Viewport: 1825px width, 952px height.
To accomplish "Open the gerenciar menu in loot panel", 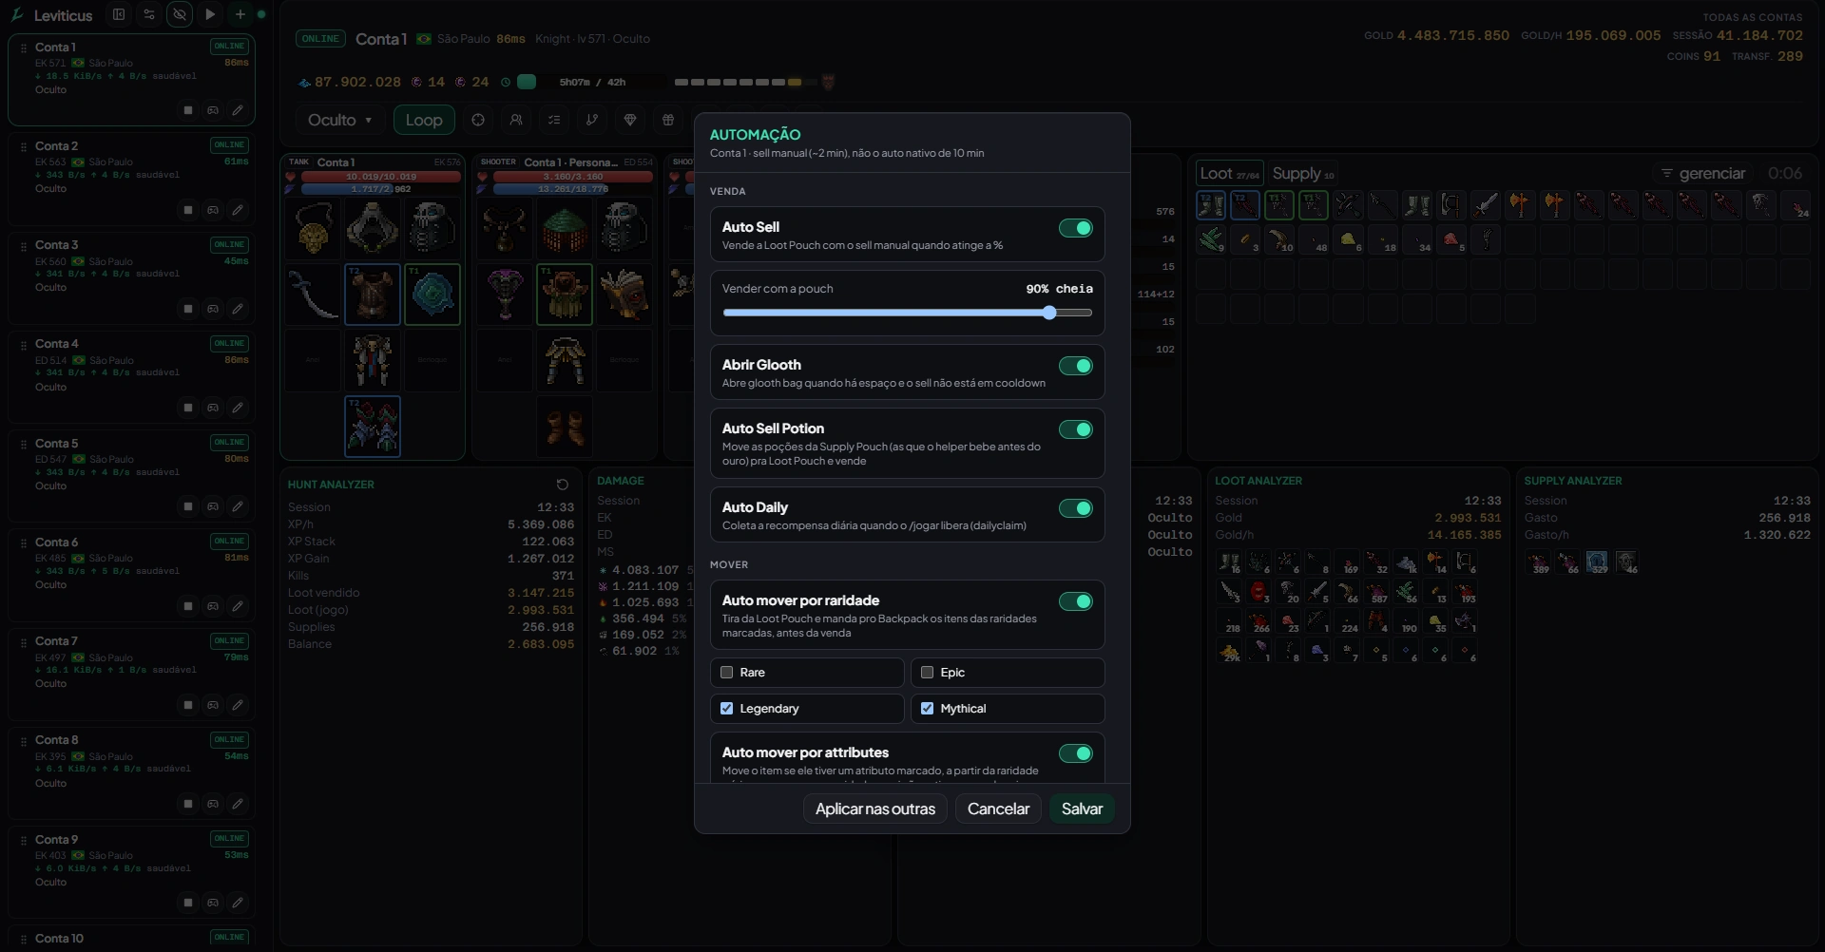I will pos(1703,173).
